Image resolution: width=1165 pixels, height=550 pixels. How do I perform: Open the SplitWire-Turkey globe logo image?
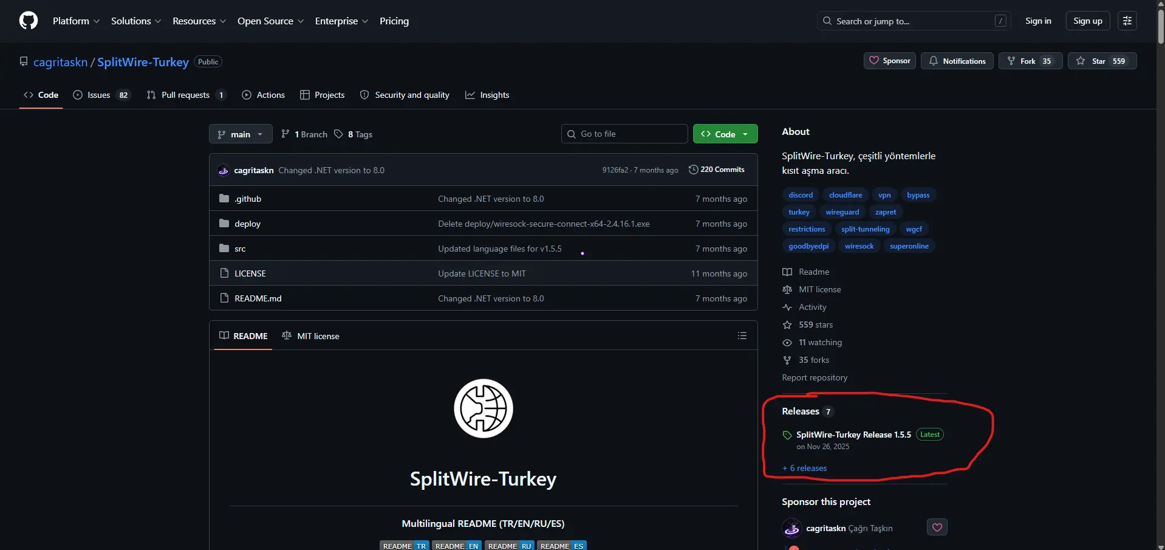(x=483, y=408)
